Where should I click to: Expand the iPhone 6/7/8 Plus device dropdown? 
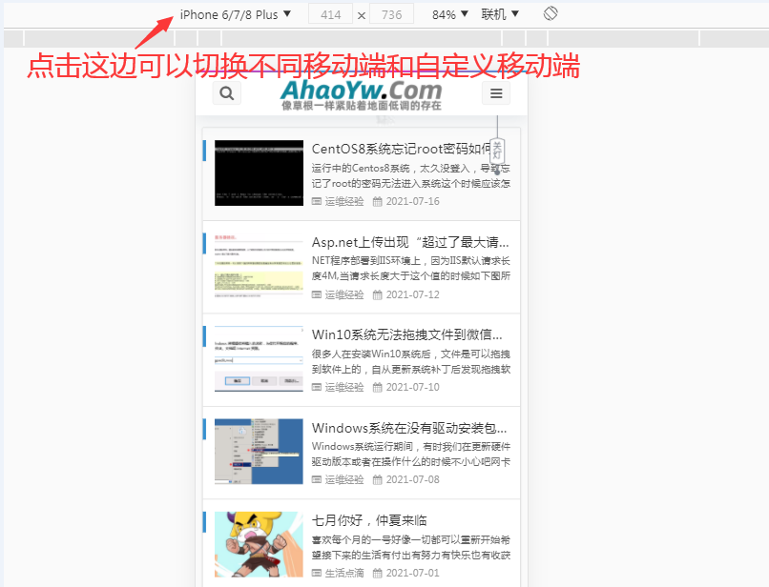pos(236,14)
